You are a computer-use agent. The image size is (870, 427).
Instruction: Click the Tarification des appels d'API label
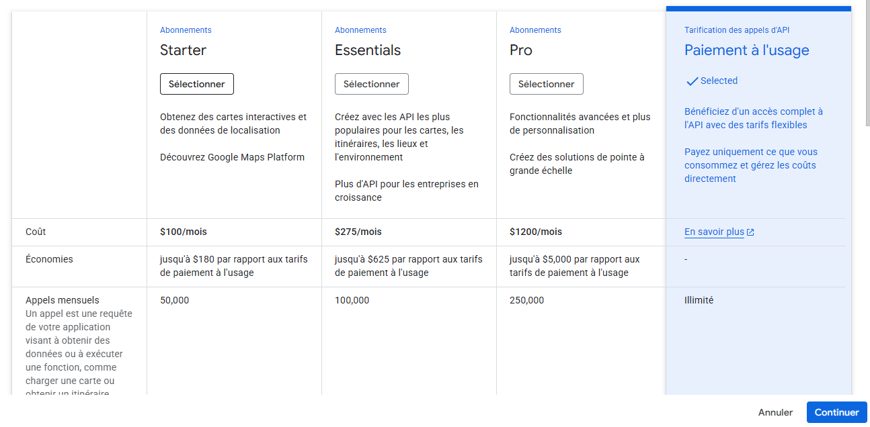point(736,30)
